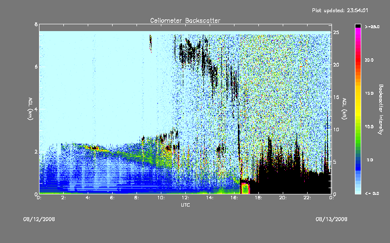Click the end date 08/13/2008 label
Viewport: 390px width, 243px height.
[x=331, y=219]
